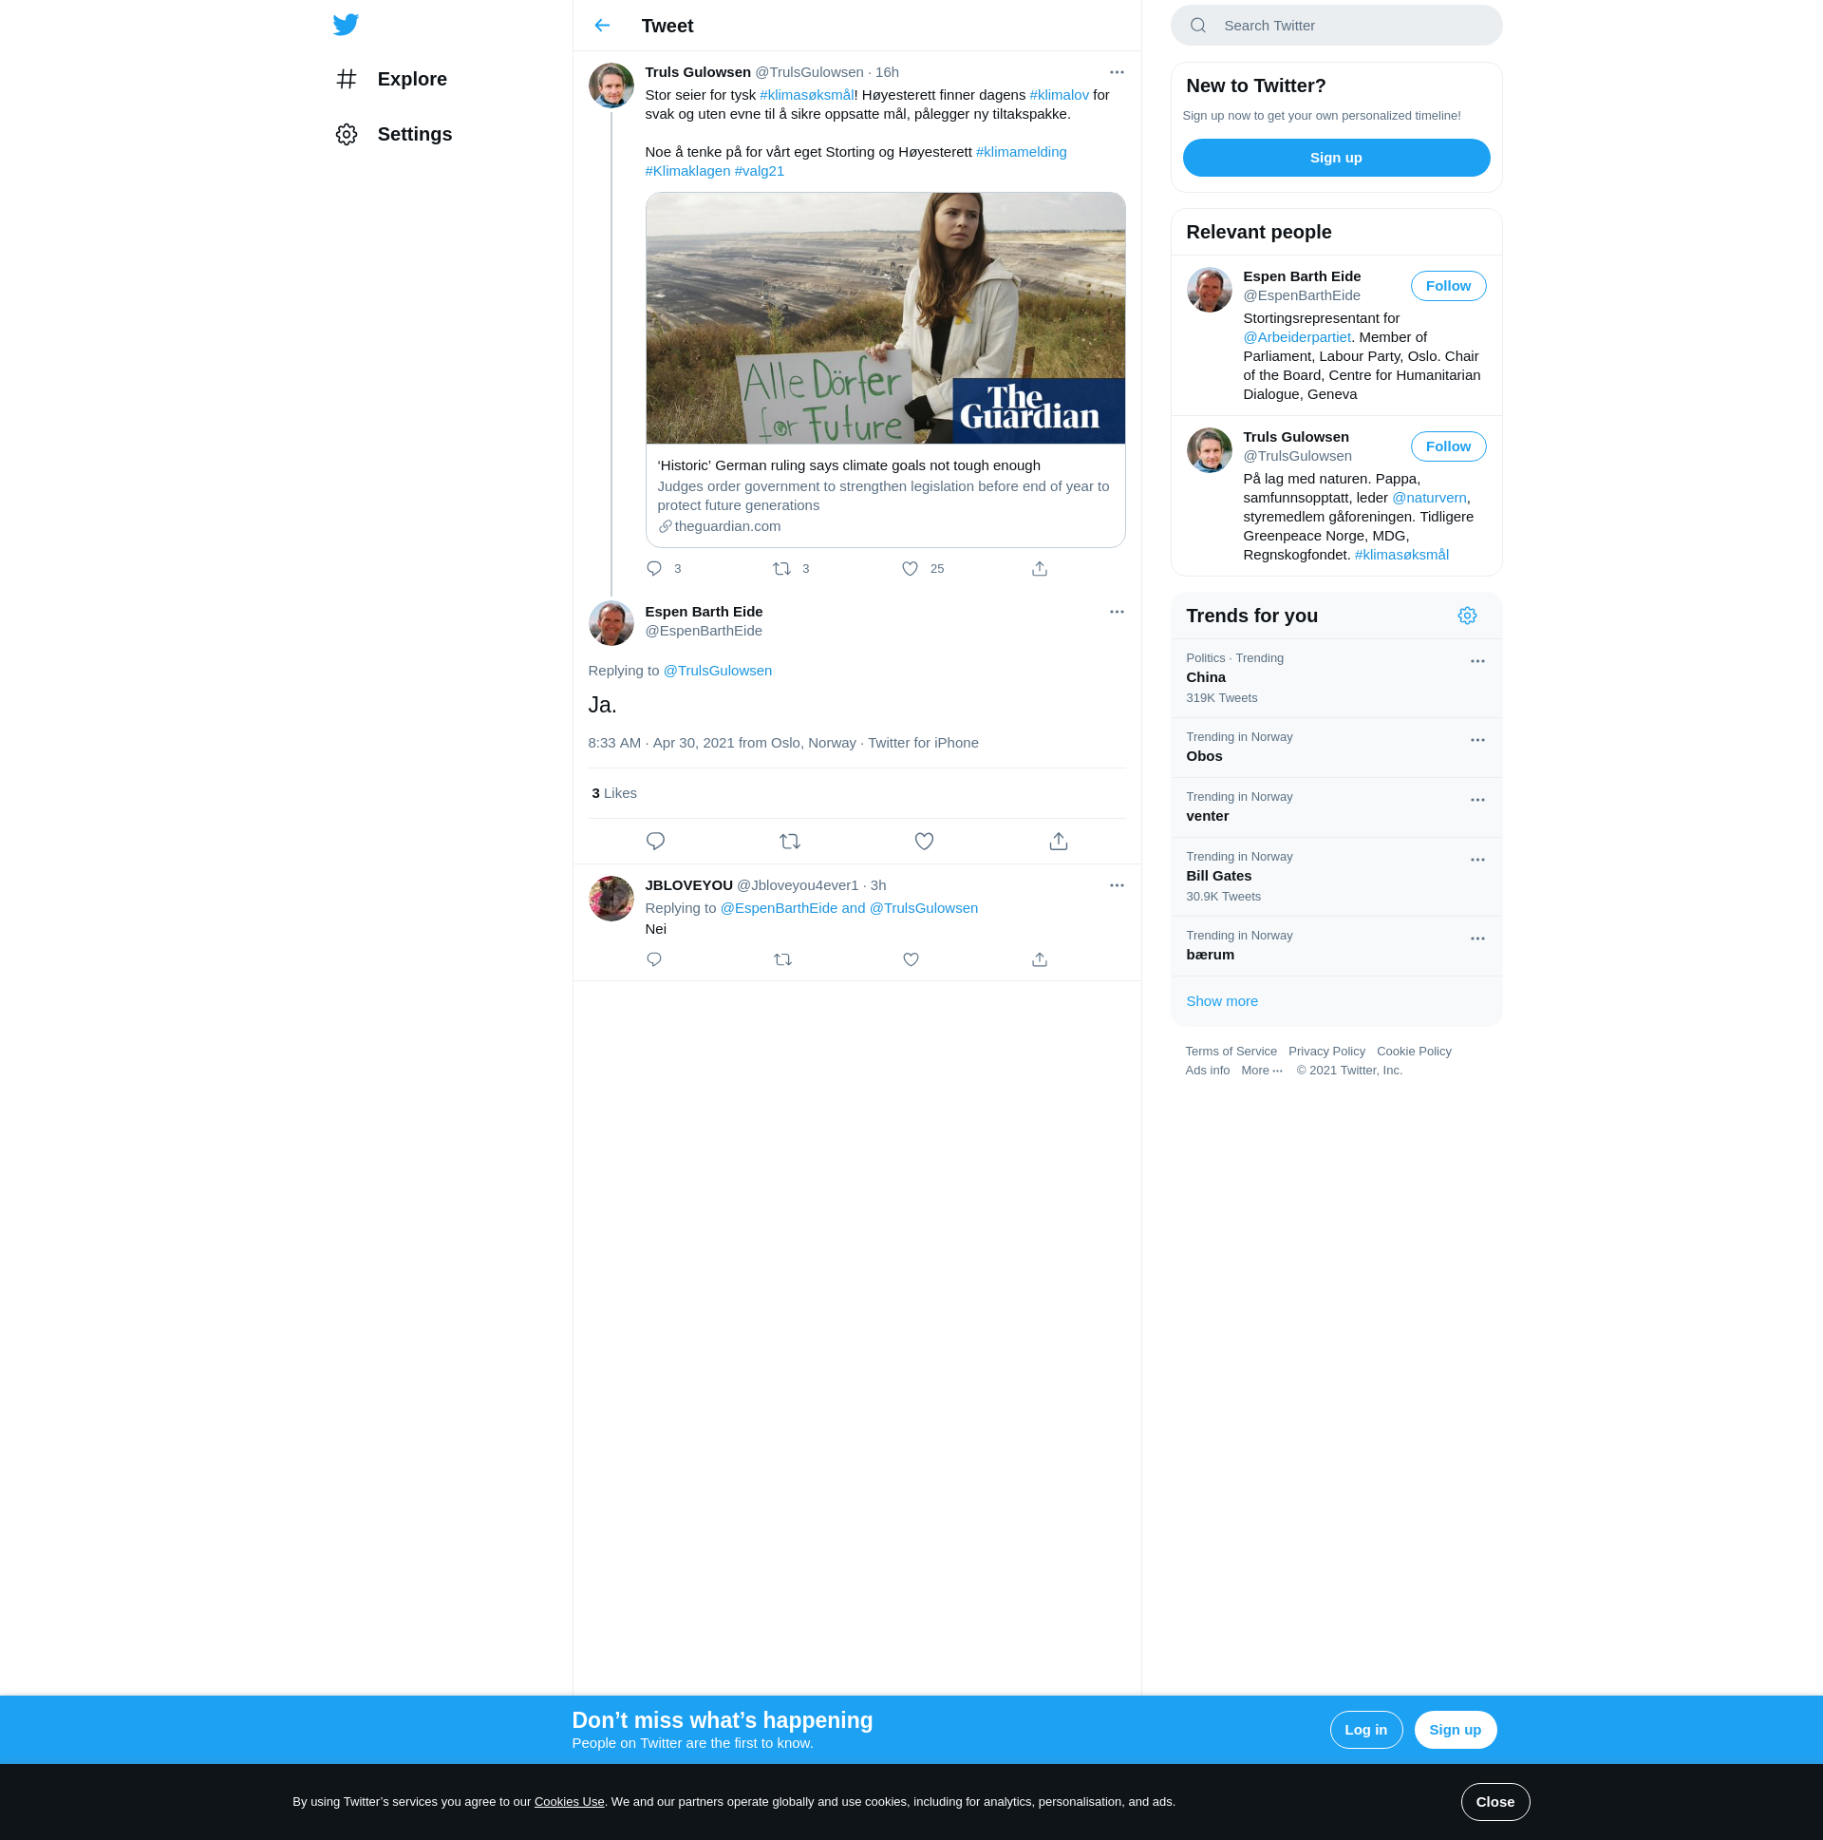Open the more options on Espen Barth Eide's reply
The width and height of the screenshot is (1823, 1840).
pyautogui.click(x=1117, y=613)
